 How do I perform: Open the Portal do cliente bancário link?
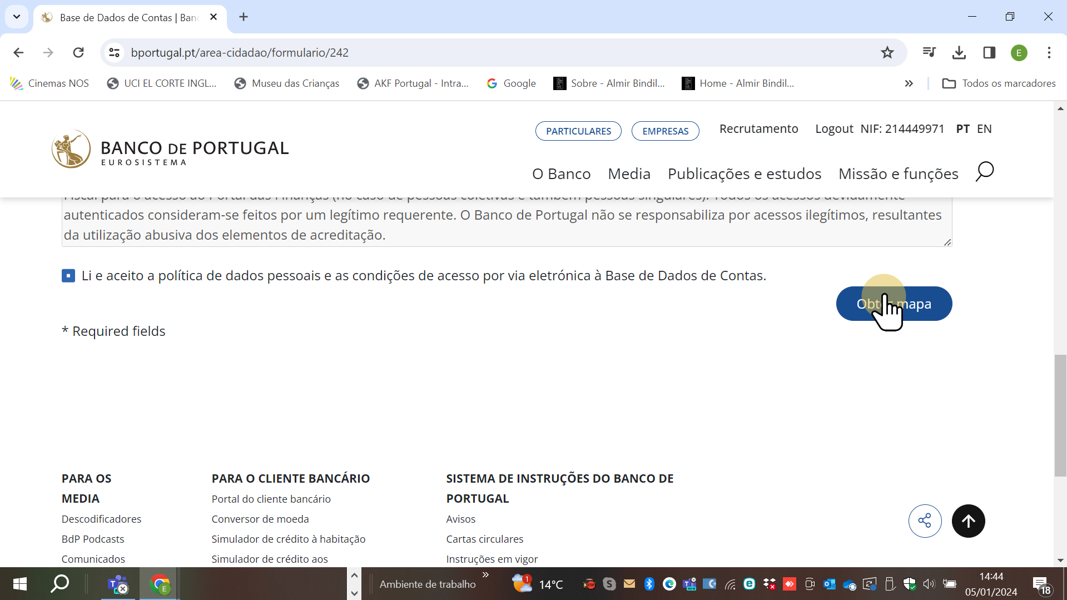[271, 499]
